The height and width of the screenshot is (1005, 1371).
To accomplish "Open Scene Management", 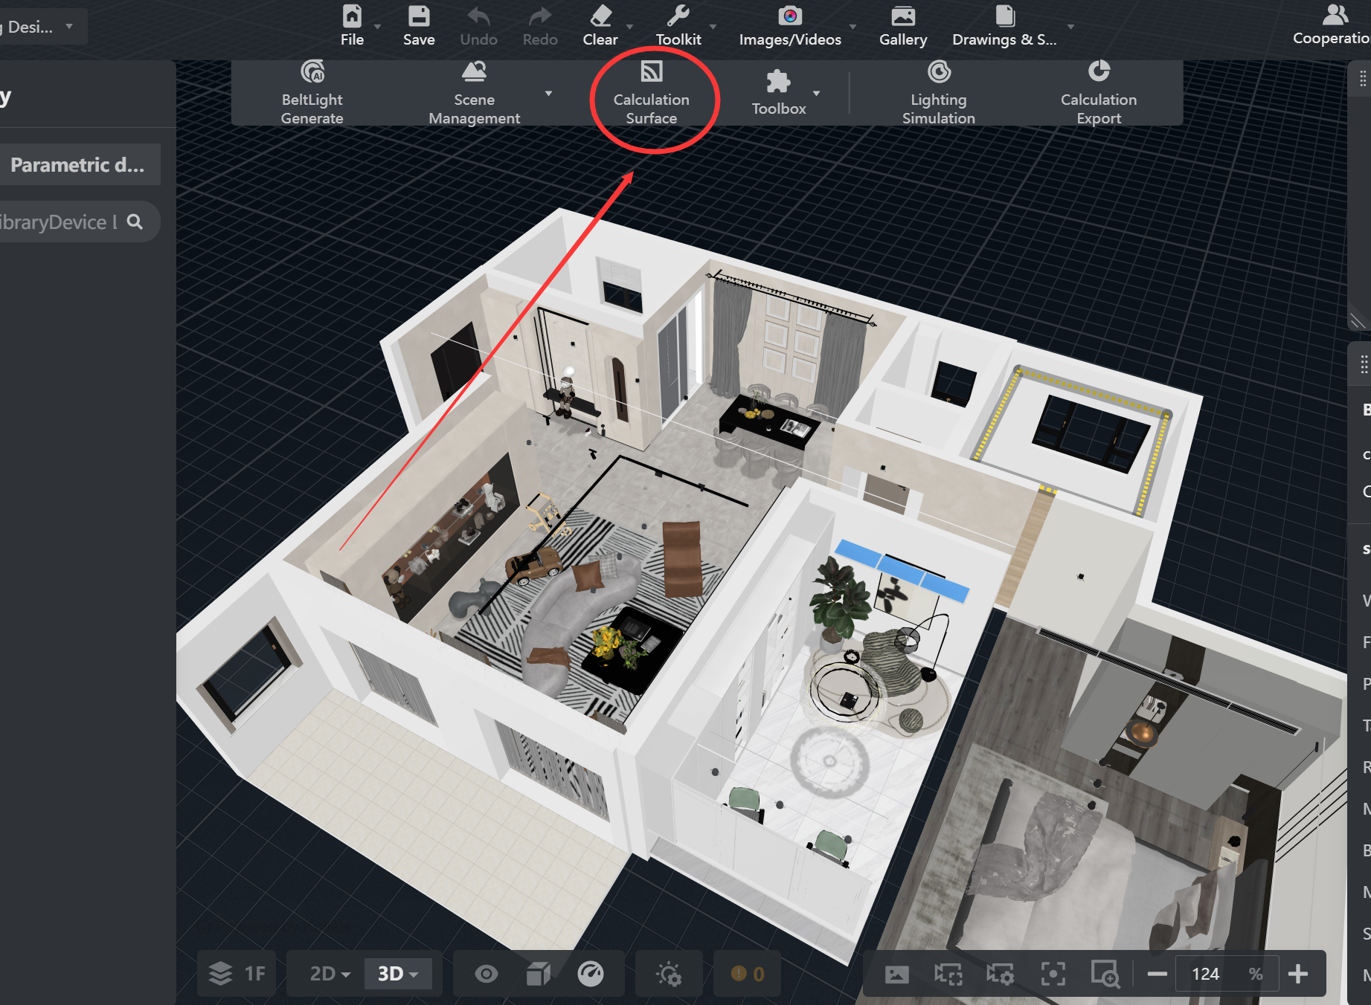I will 475,93.
